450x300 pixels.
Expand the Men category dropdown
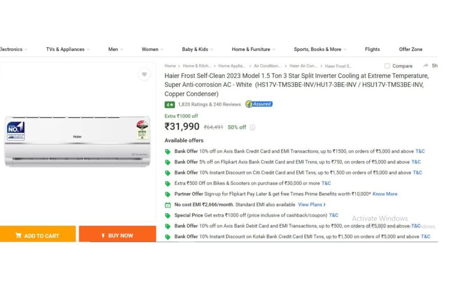tap(116, 49)
